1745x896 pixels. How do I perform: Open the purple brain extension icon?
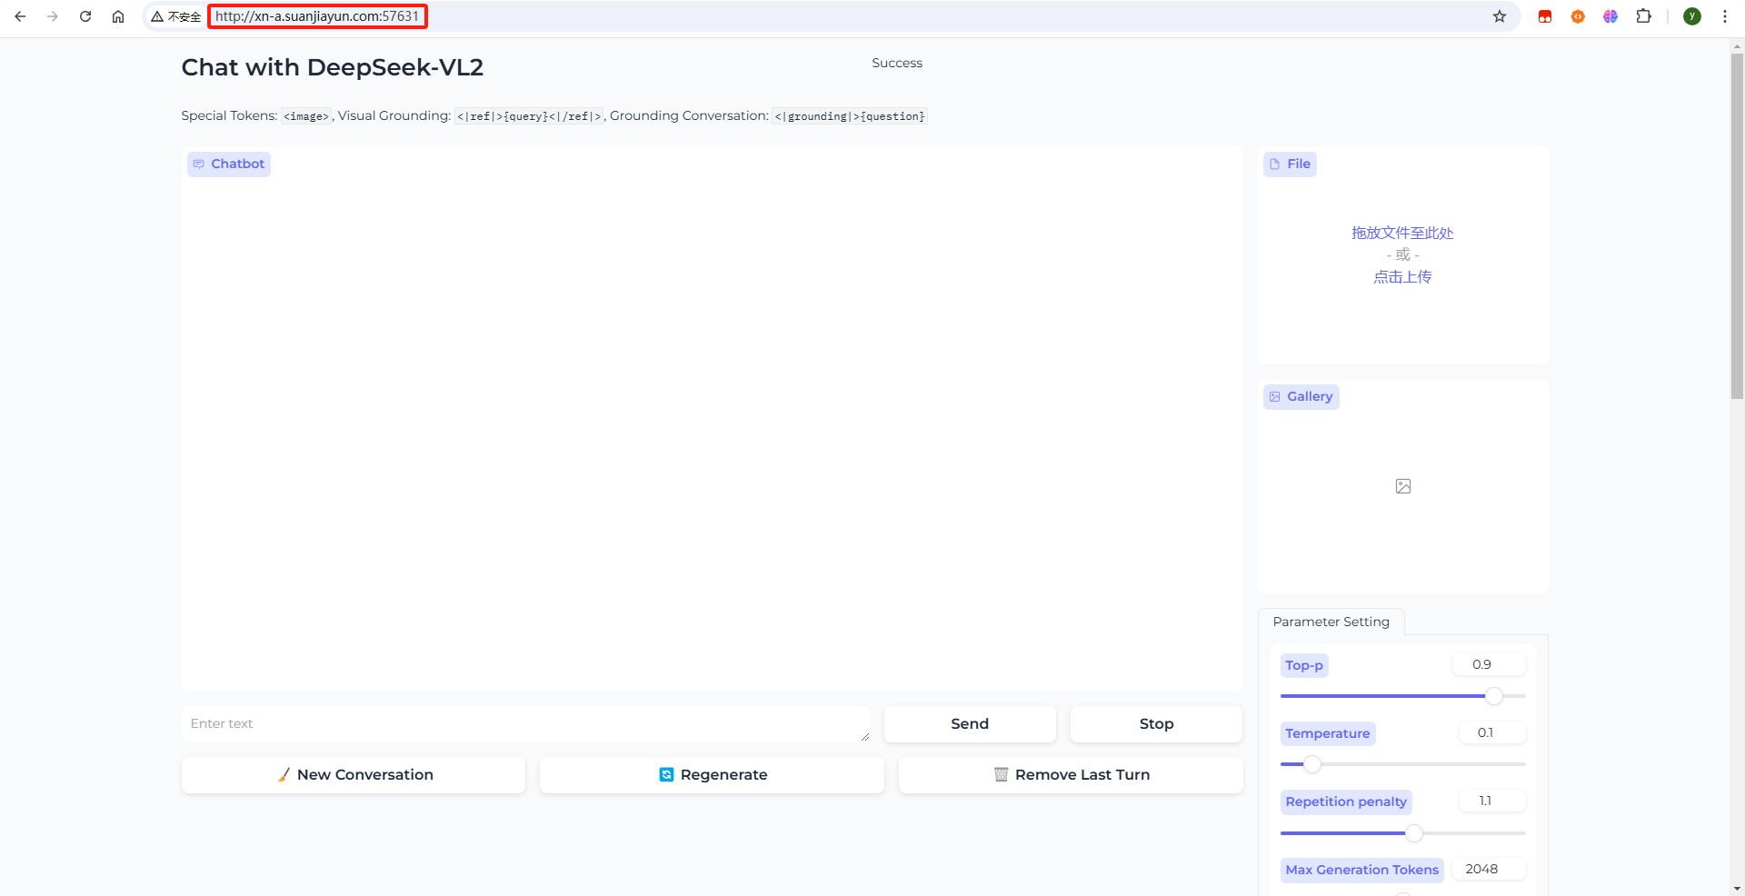click(x=1610, y=16)
